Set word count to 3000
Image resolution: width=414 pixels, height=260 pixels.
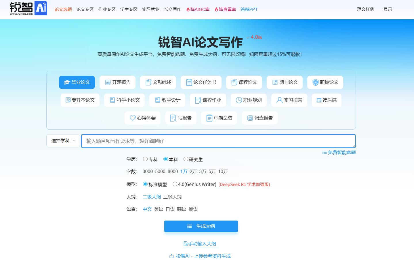click(148, 171)
